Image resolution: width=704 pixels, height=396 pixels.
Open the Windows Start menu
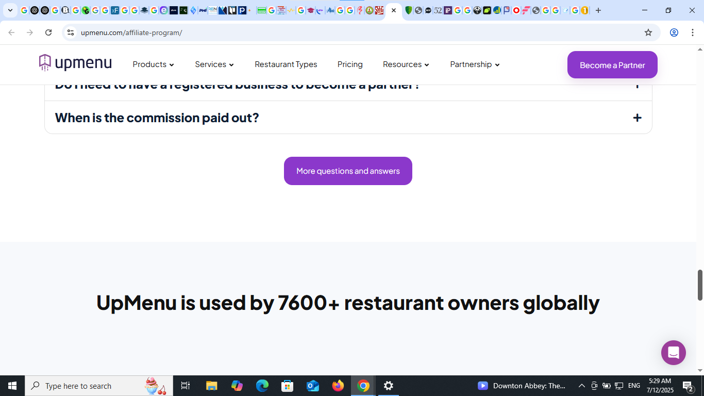coord(12,386)
